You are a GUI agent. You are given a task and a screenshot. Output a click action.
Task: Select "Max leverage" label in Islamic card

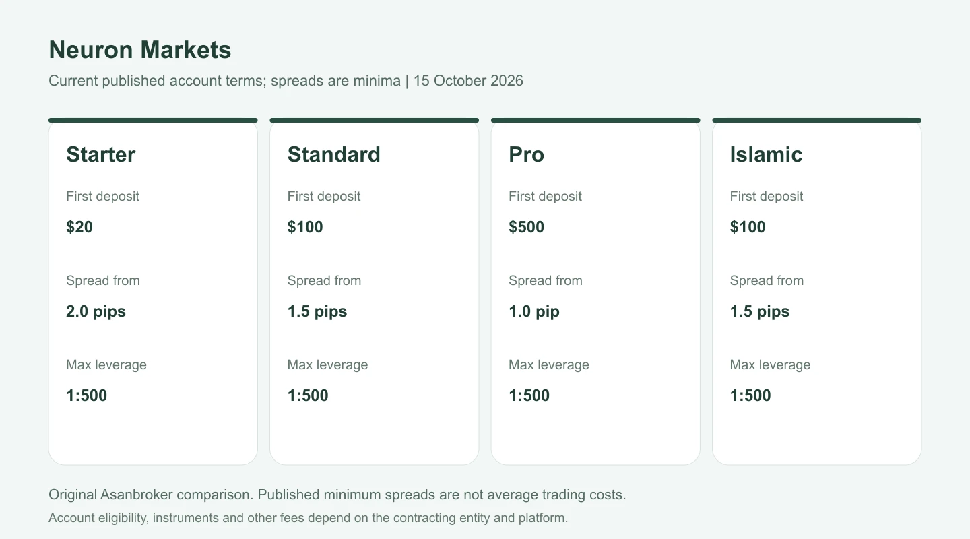[x=771, y=364]
